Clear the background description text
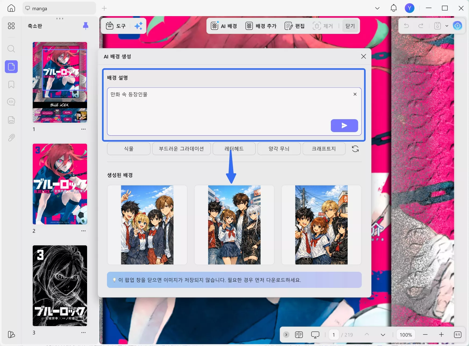This screenshot has width=469, height=346. click(x=355, y=94)
